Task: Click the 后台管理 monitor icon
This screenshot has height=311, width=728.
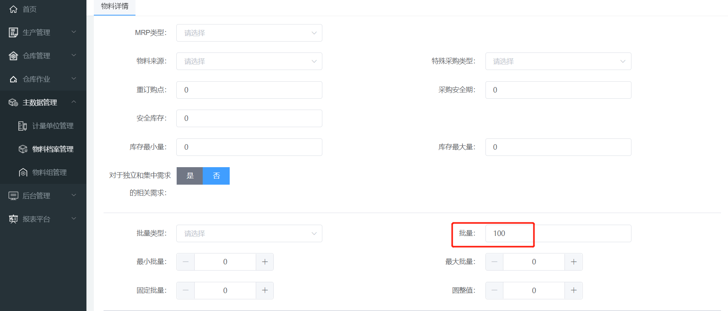Action: click(13, 196)
